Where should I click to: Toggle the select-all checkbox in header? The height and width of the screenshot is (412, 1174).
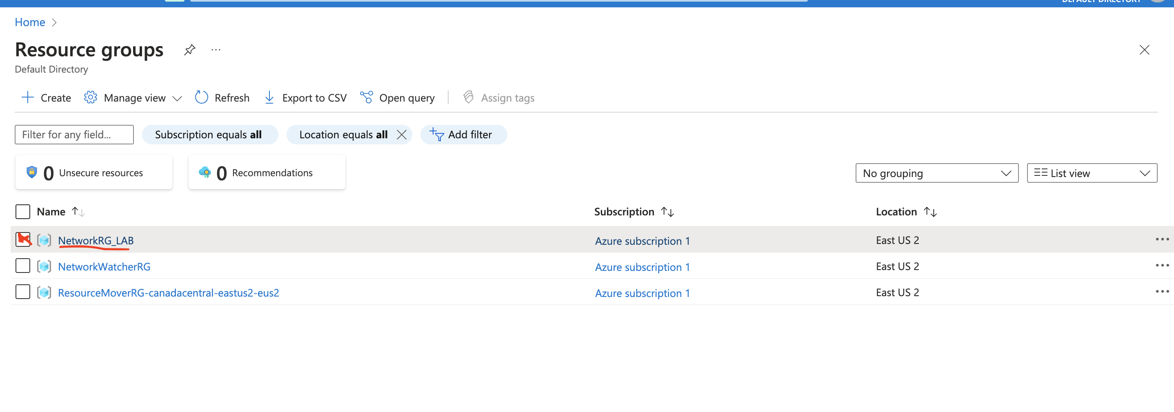click(23, 212)
